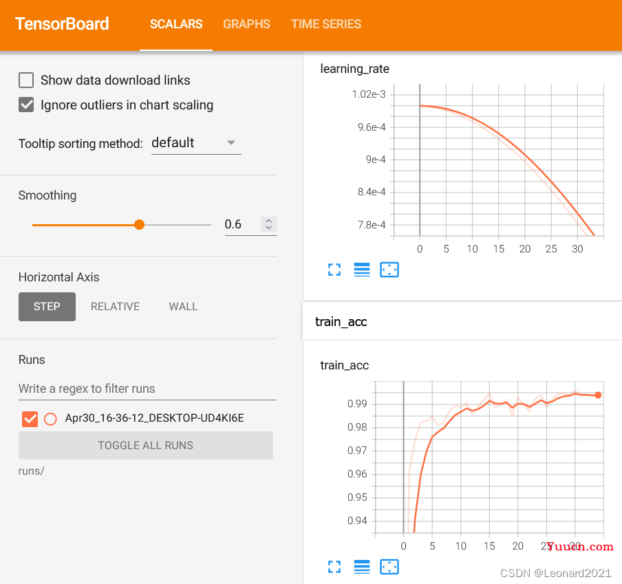
Task: Click the Smoothing slider handle
Action: click(x=139, y=225)
